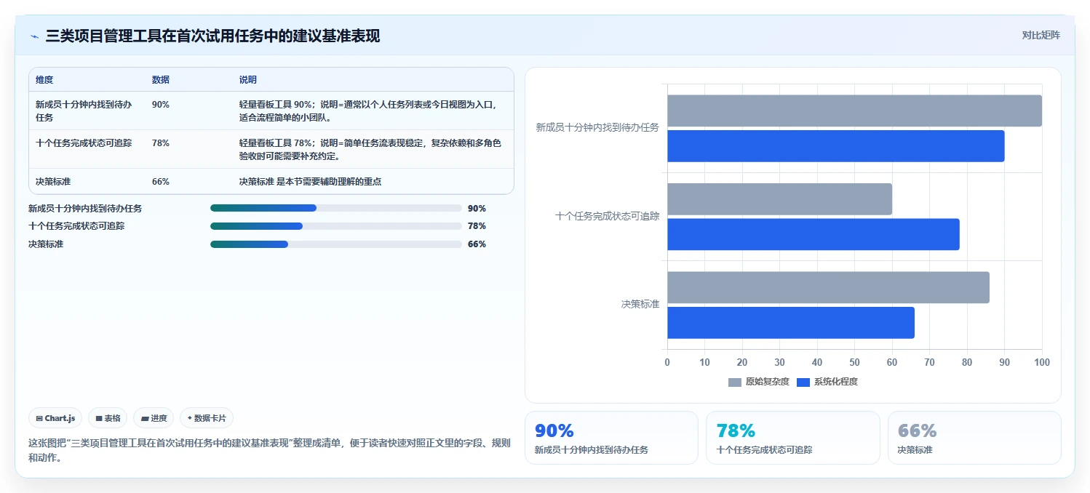
Task: Select the 数据卡片 chip
Action: 207,418
